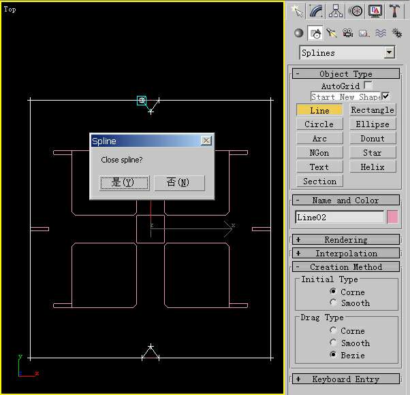Screen dimensions: 410x395
Task: Select the NGon spline tool
Action: point(319,152)
